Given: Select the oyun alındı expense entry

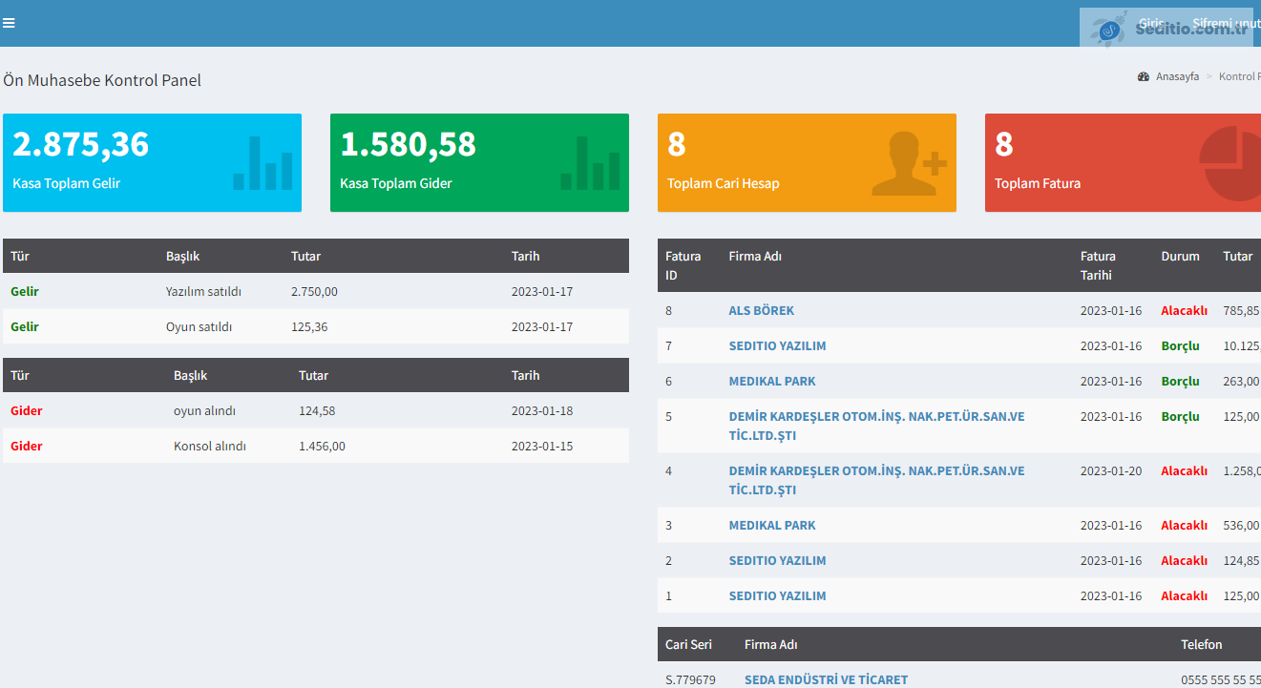Looking at the screenshot, I should (x=204, y=410).
